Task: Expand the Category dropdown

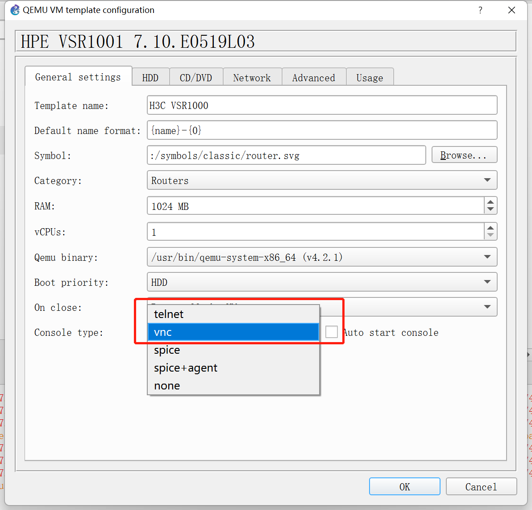Action: [x=322, y=180]
